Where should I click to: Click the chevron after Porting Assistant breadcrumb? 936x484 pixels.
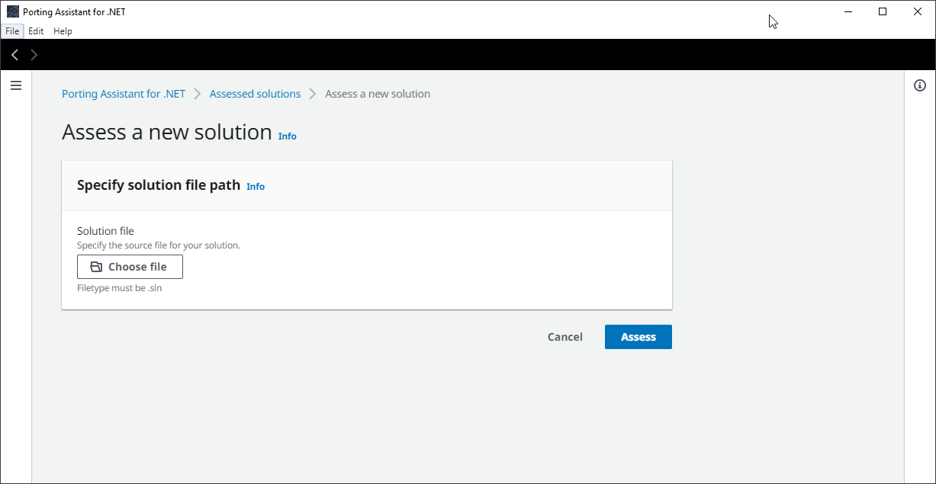[196, 93]
